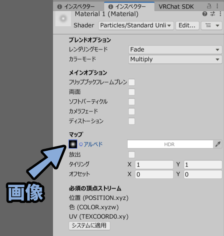224x236 pixels.
Task: Open the Particles/Standard Unlit shader dropdown
Action: click(x=136, y=25)
